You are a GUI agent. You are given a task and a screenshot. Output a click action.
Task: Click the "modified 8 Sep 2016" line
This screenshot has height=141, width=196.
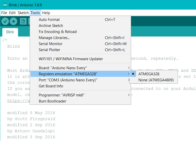point(31,137)
